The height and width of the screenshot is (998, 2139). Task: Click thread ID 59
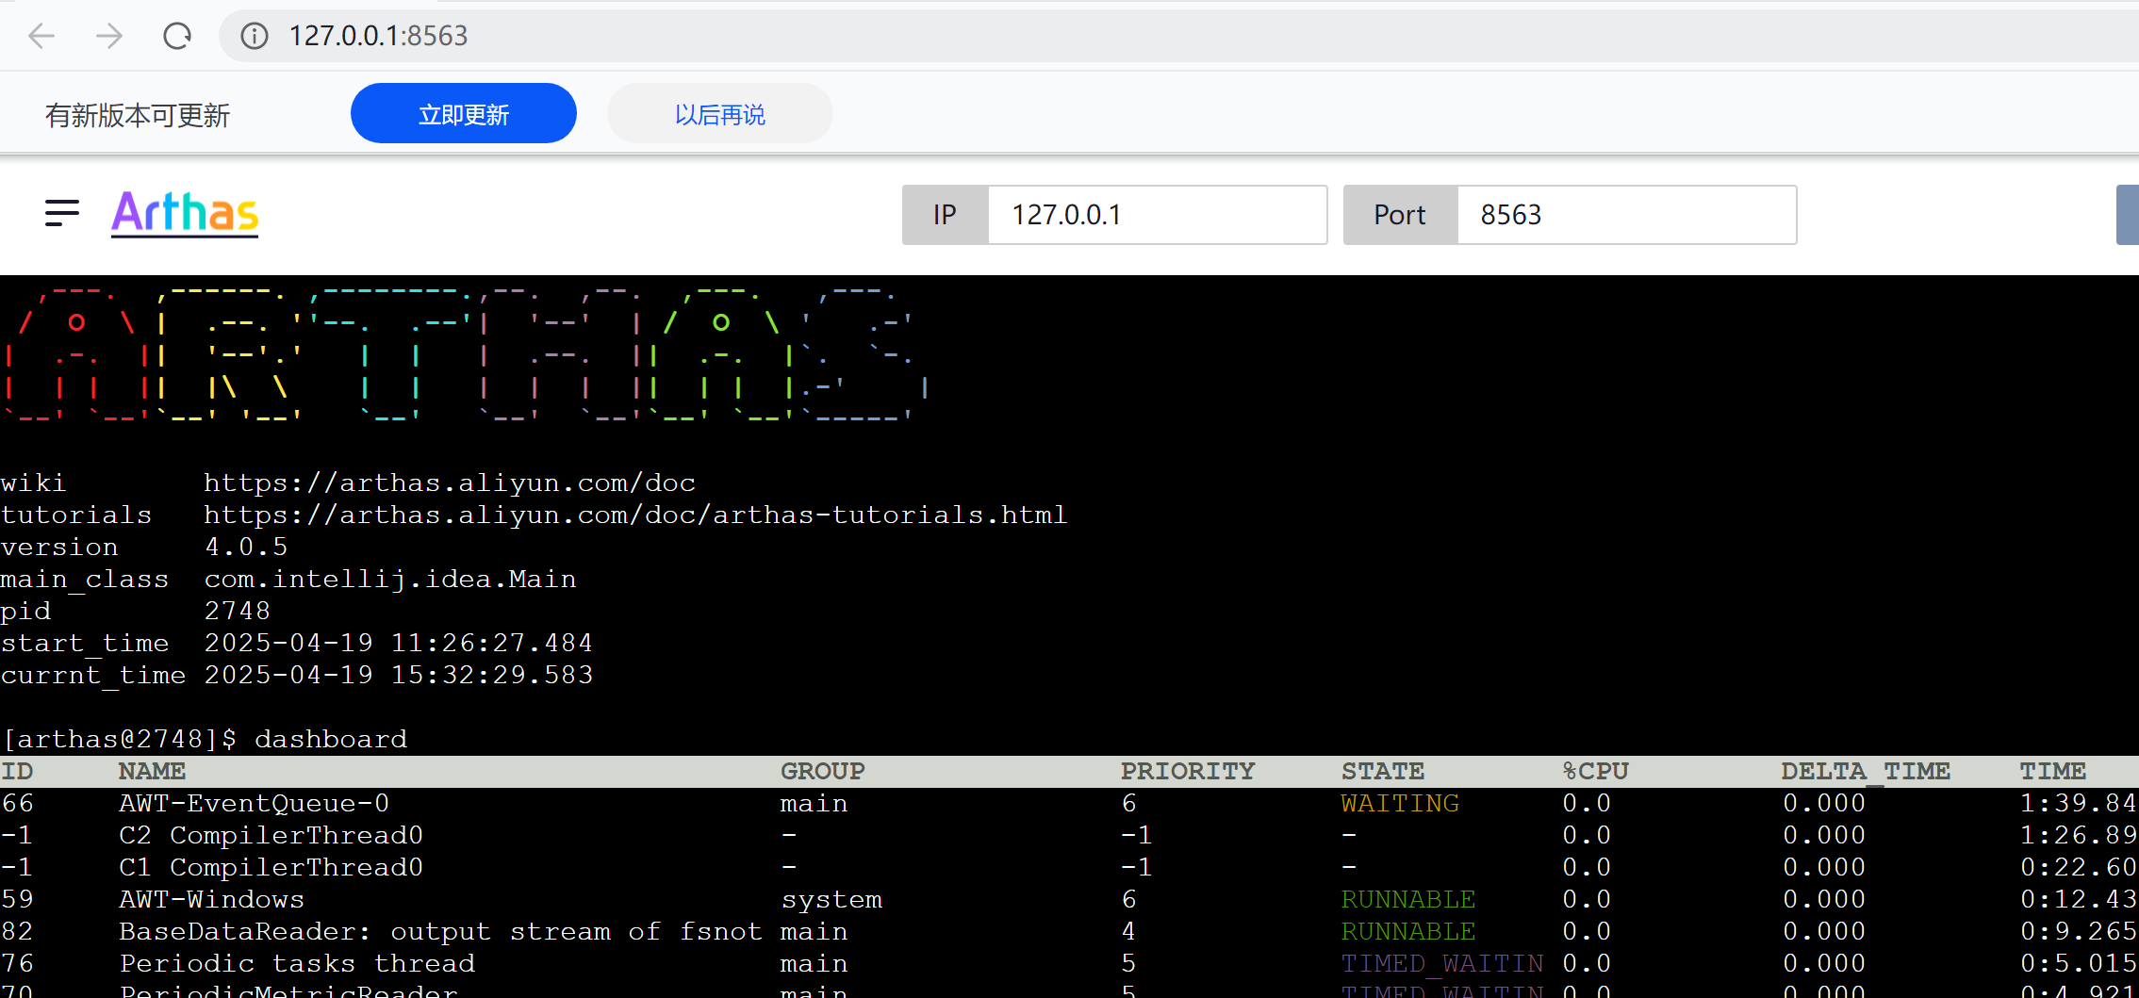tap(17, 899)
